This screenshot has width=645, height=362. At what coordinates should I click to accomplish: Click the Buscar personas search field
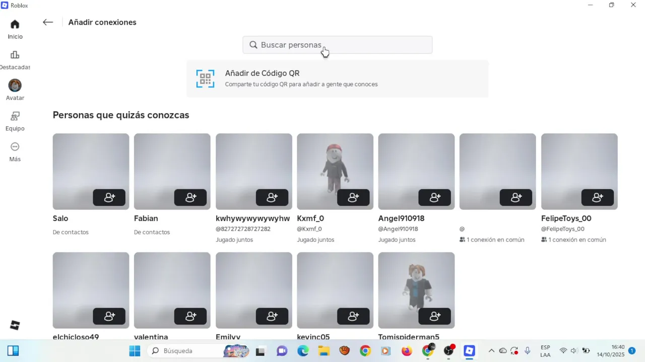(337, 45)
